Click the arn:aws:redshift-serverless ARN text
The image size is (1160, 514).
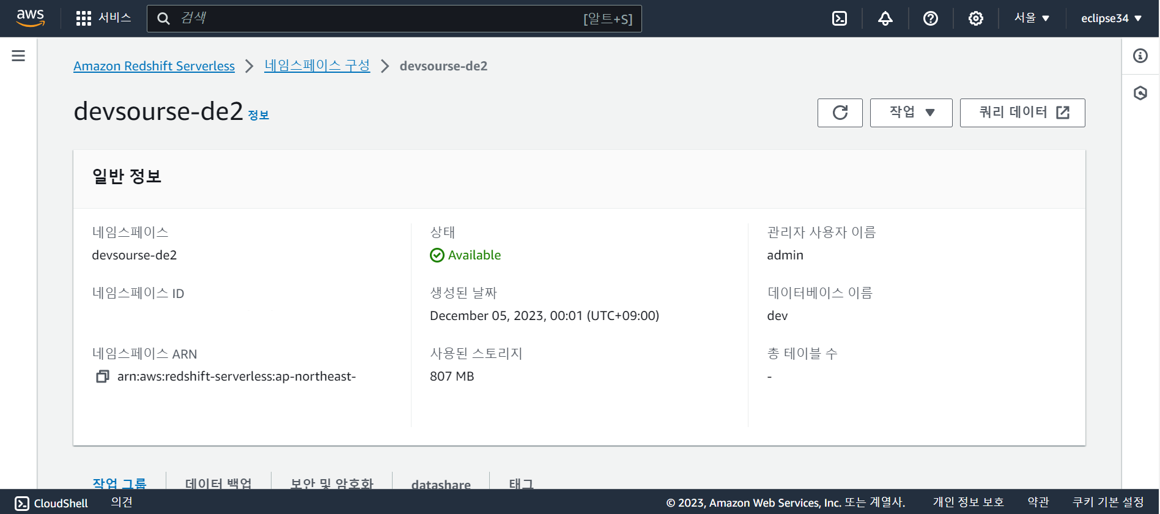tap(237, 376)
